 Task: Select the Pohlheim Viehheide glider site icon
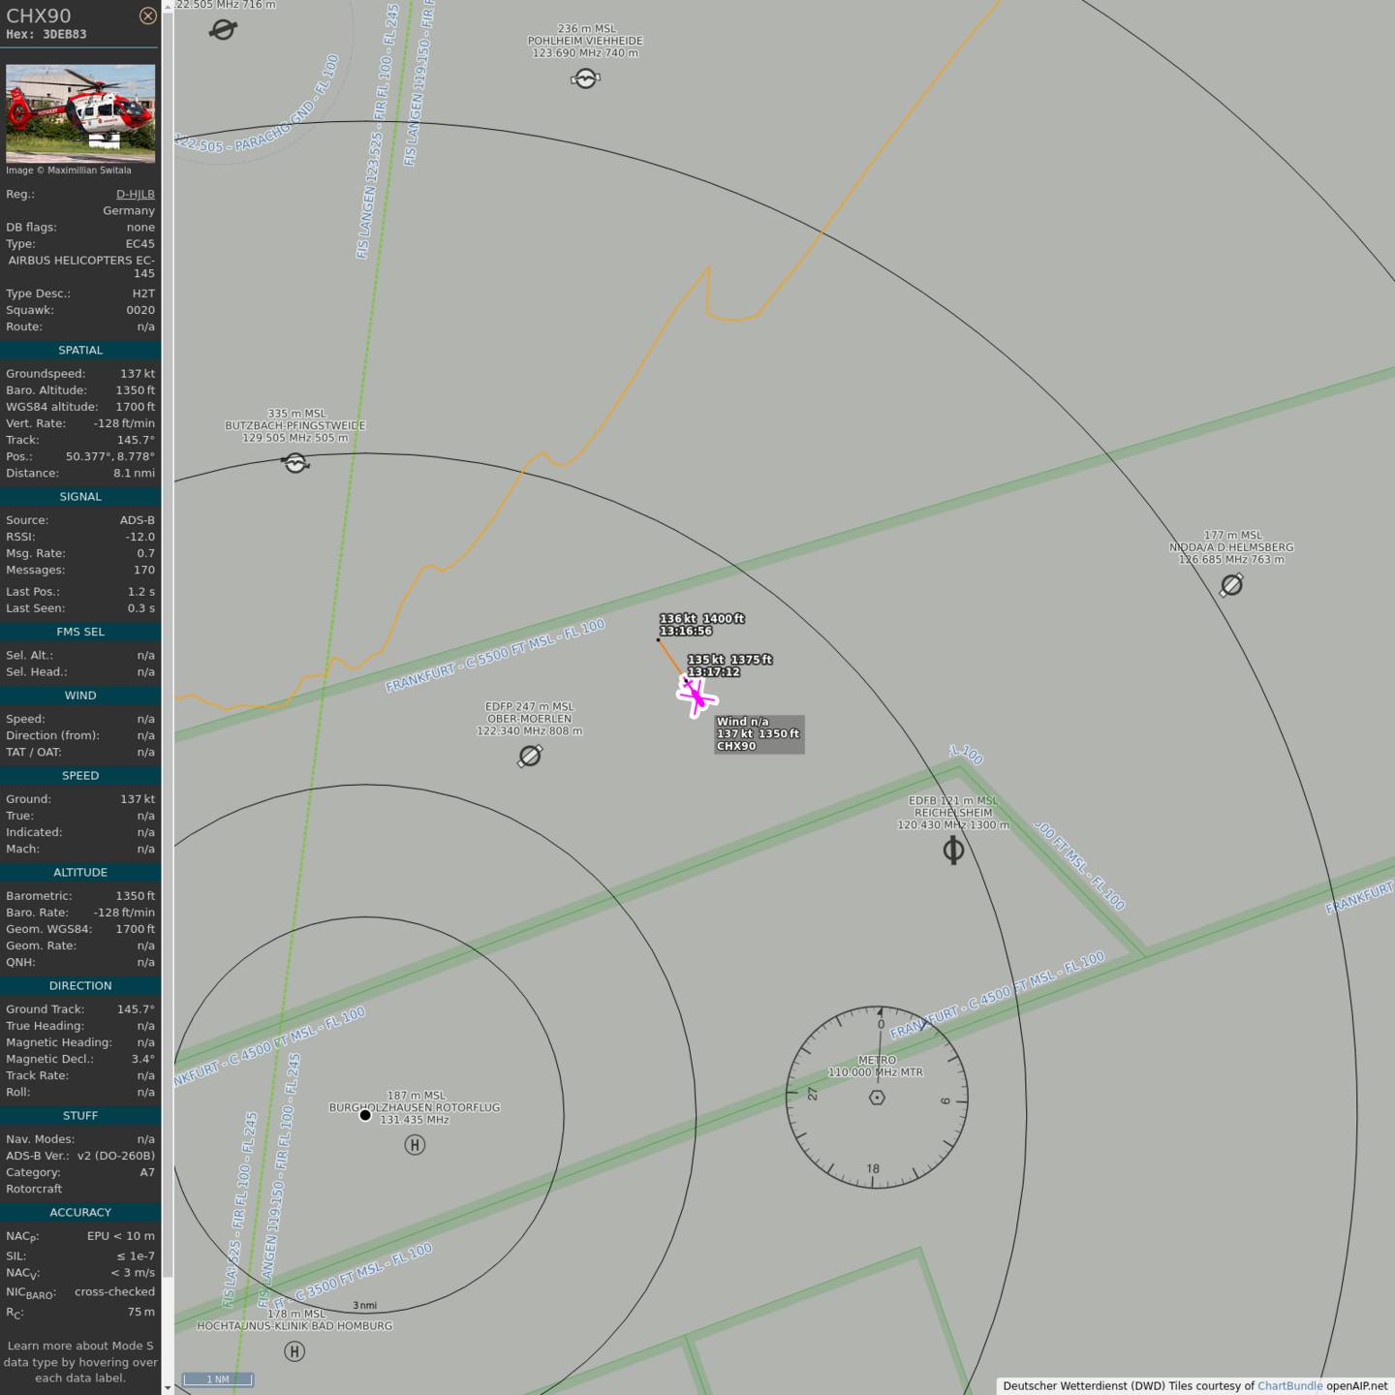[585, 78]
